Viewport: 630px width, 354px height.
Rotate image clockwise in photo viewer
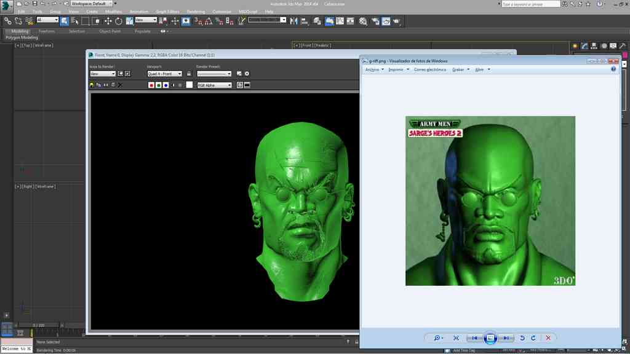[x=533, y=338]
